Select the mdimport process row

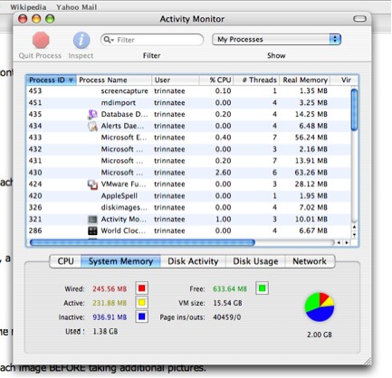point(188,103)
